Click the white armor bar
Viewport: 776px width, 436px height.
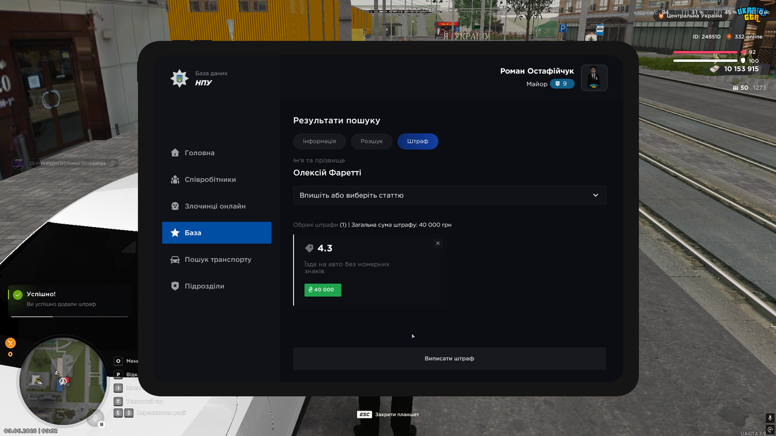click(x=706, y=61)
